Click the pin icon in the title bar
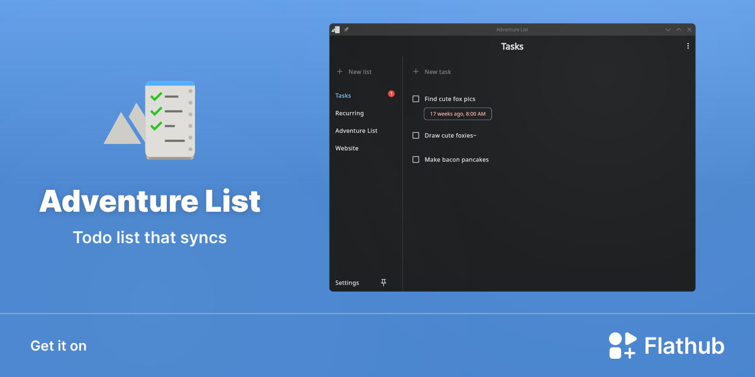Image resolution: width=755 pixels, height=377 pixels. (x=346, y=30)
